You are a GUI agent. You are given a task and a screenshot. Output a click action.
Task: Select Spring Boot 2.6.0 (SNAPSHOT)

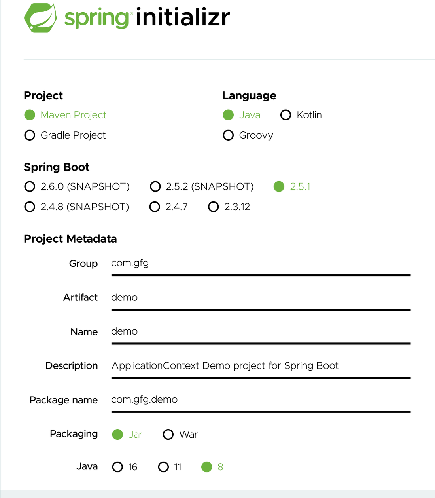point(30,186)
